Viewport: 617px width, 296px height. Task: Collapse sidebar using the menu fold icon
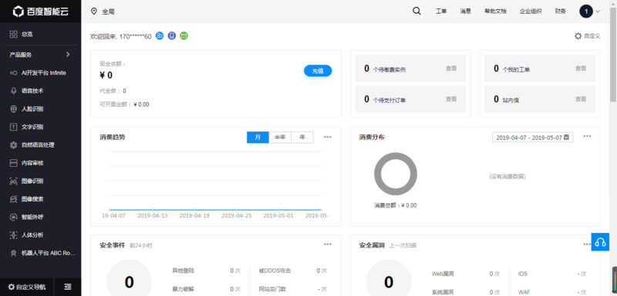[68, 287]
